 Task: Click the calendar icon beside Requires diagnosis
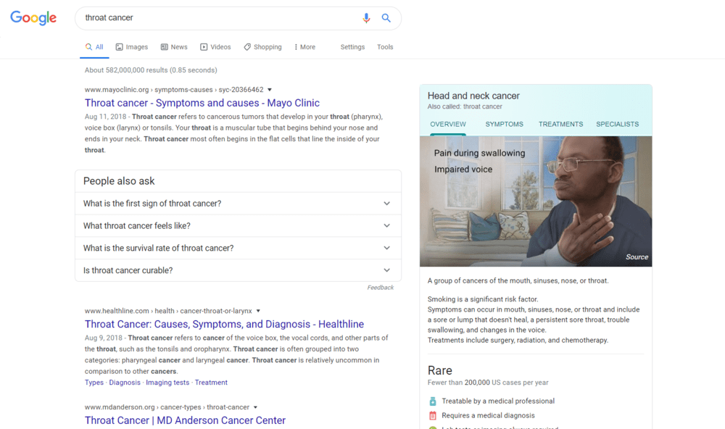(433, 416)
